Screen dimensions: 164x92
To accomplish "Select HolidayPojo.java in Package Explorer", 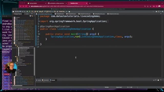I will 23,51.
